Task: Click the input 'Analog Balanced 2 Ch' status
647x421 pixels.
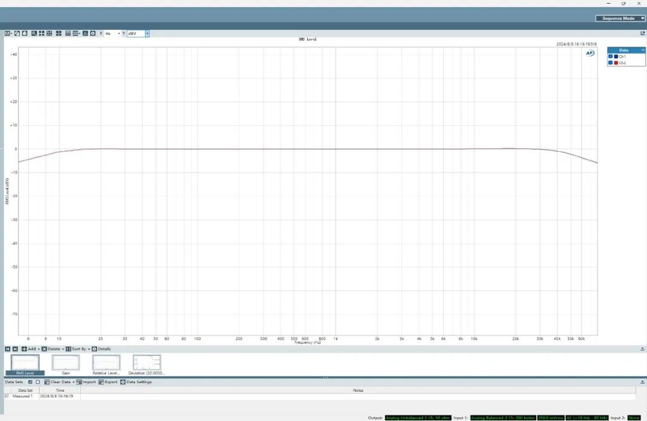Action: (x=503, y=417)
